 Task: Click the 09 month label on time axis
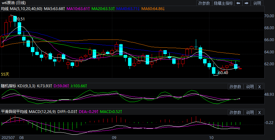pyautogui.click(x=114, y=137)
